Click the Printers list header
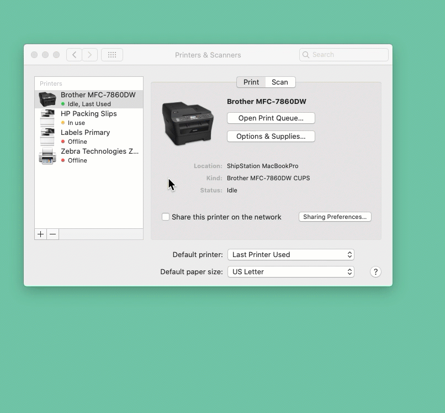 (51, 83)
